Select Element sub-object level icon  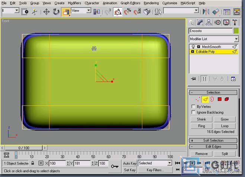227,99
